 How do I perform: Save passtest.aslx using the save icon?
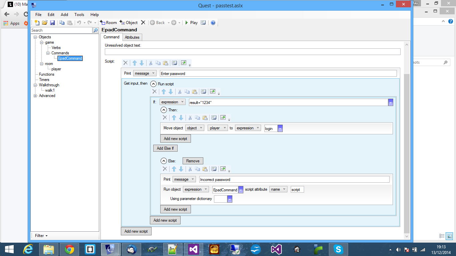[53, 23]
